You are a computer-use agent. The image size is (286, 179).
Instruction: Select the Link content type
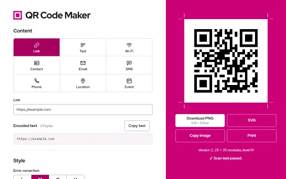point(37,47)
